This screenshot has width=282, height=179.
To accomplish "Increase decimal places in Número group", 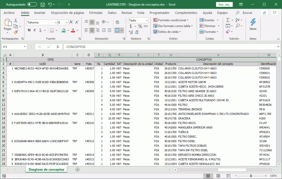I will 131,32.
